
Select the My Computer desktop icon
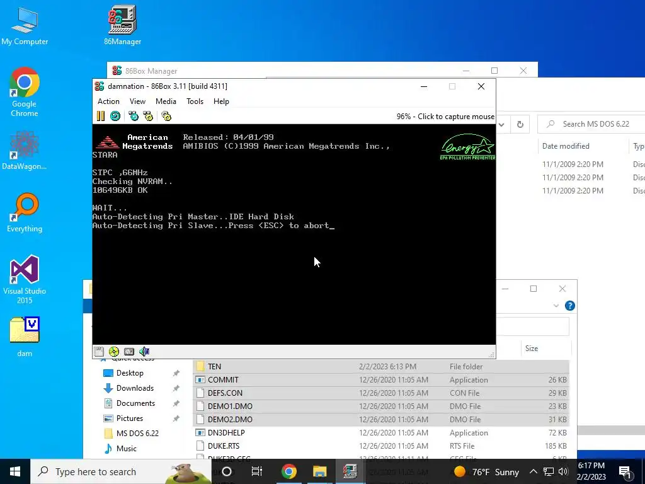click(25, 25)
